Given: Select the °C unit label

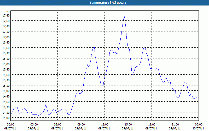Looking at the screenshot, I should coord(8,12).
